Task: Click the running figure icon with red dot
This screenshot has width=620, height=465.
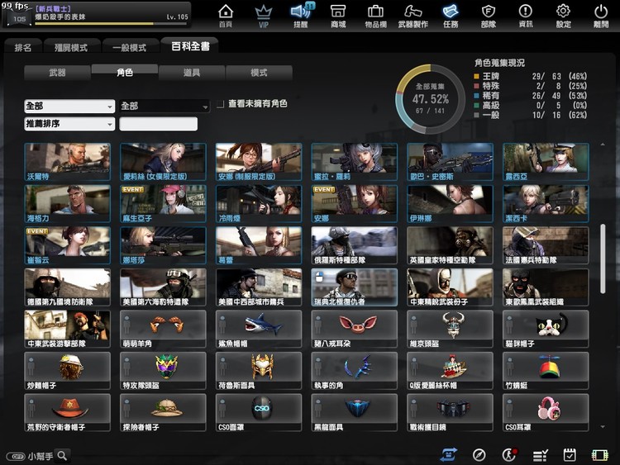Action: point(509,455)
